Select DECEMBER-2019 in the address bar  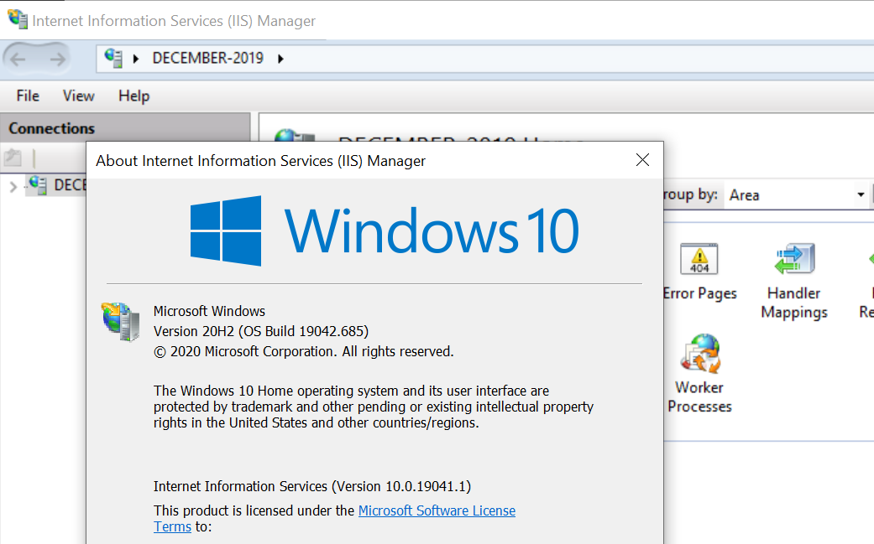tap(208, 58)
